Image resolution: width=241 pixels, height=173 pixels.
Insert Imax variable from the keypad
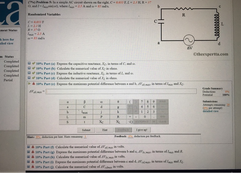click(x=84, y=112)
